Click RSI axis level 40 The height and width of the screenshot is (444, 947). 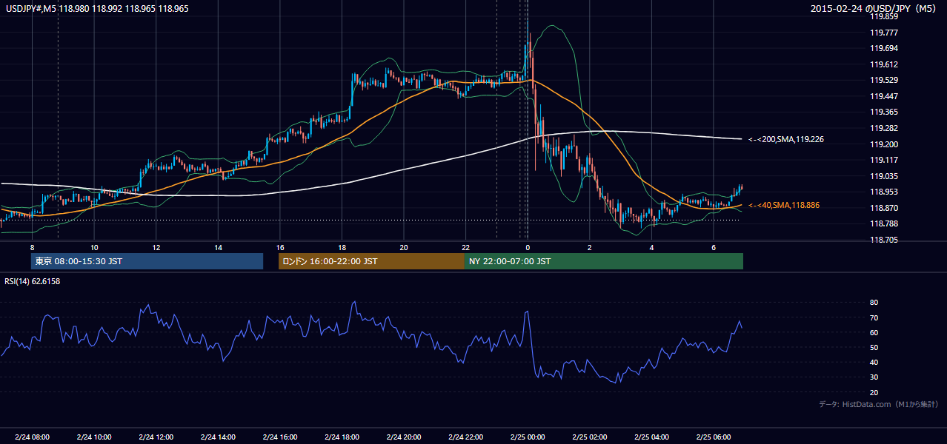point(874,363)
